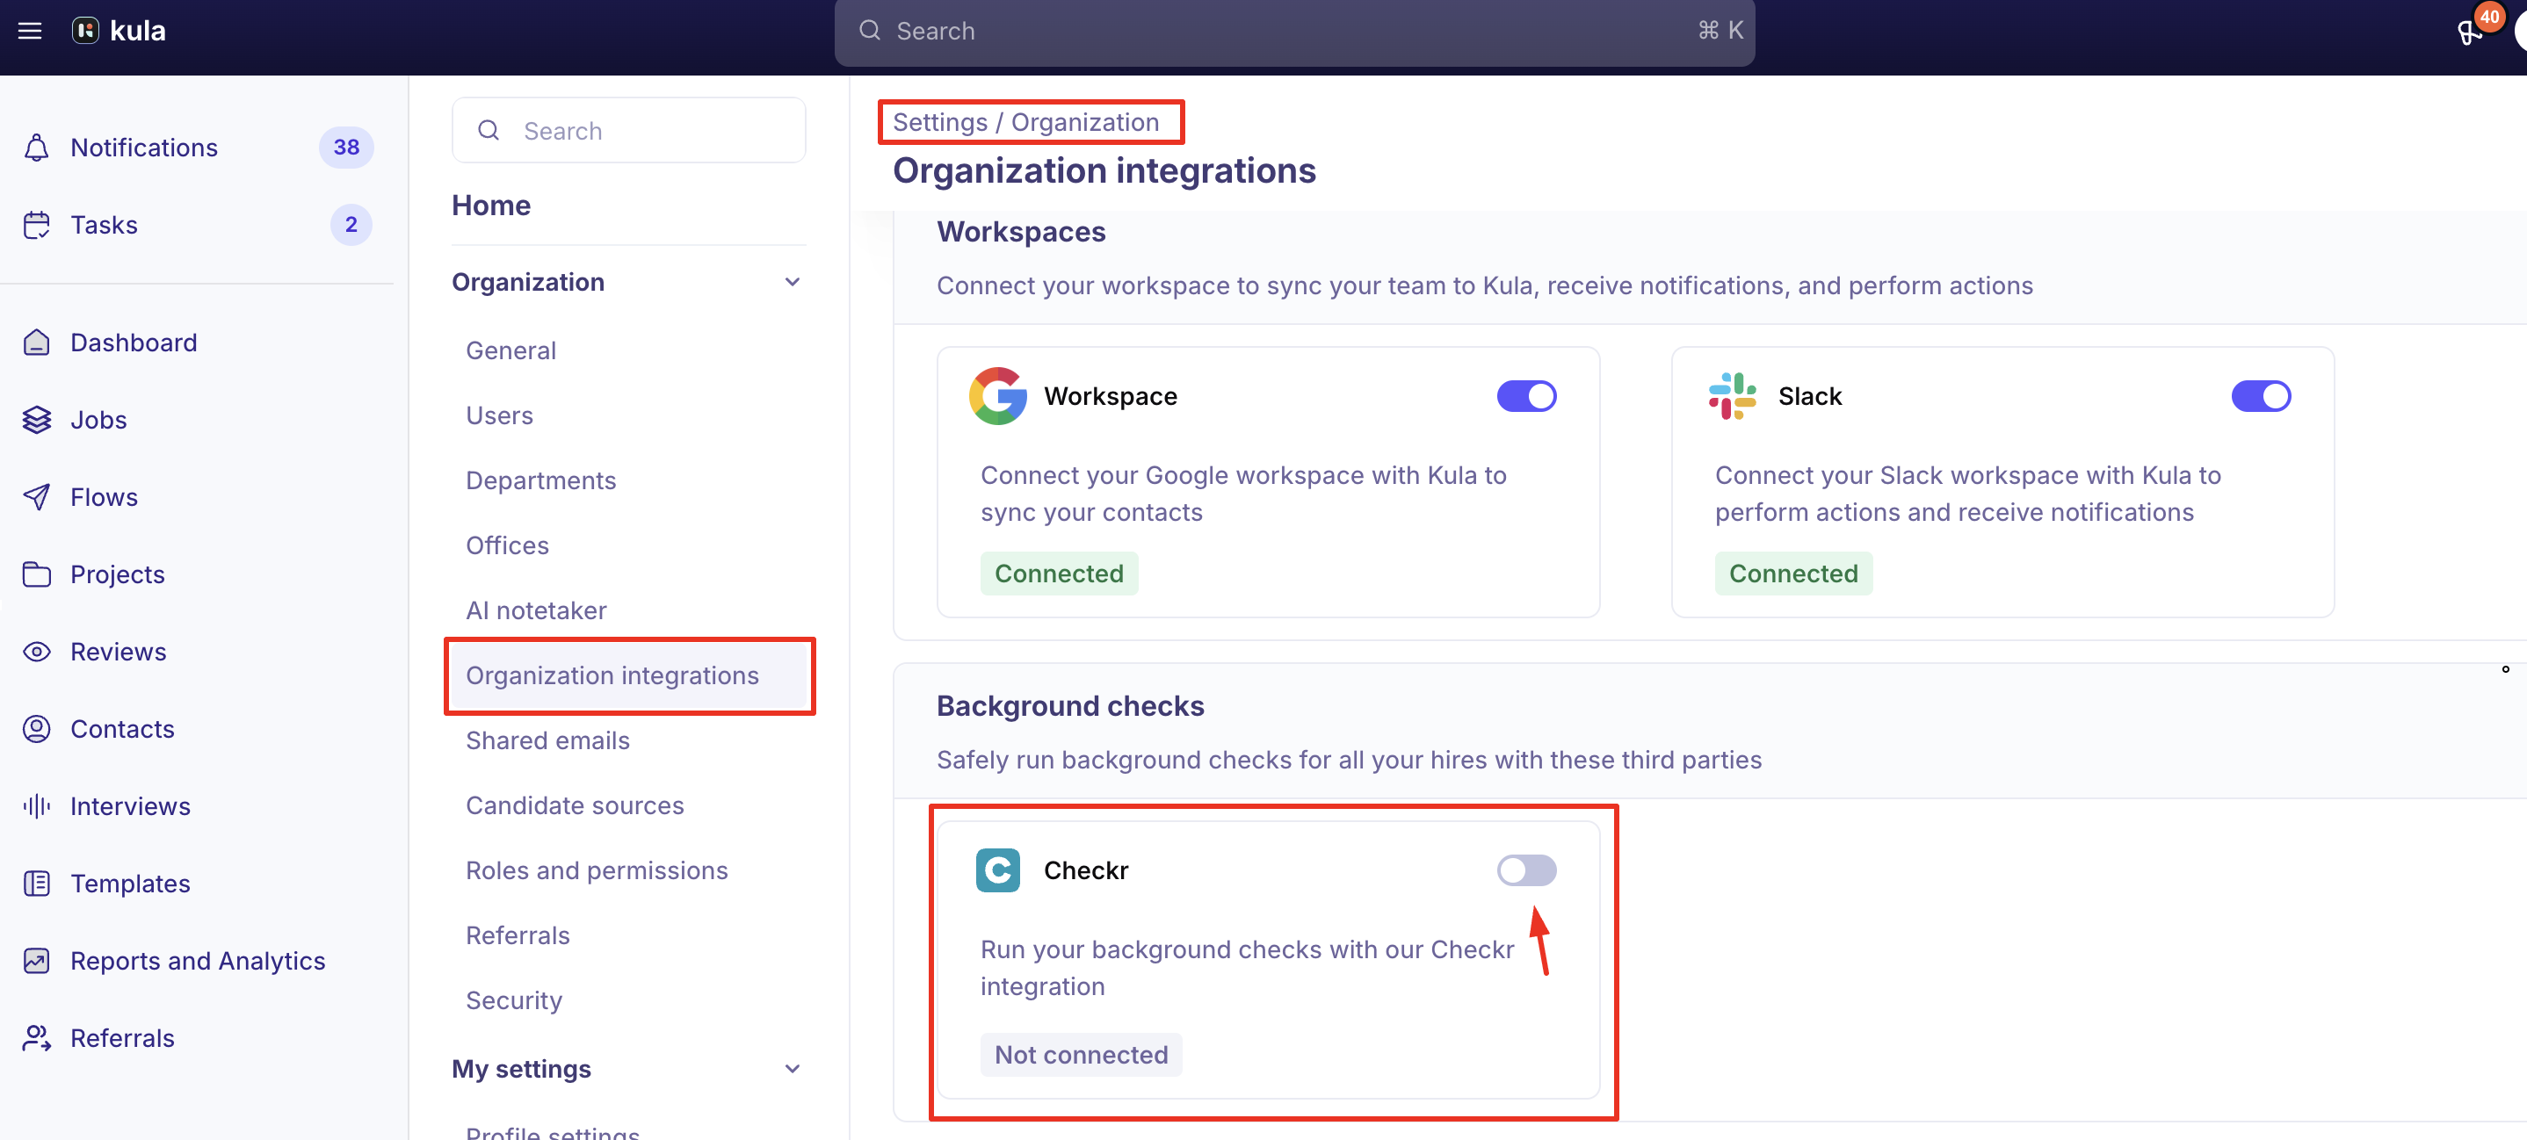Click the Flows paper plane icon
The width and height of the screenshot is (2527, 1140).
tap(36, 497)
